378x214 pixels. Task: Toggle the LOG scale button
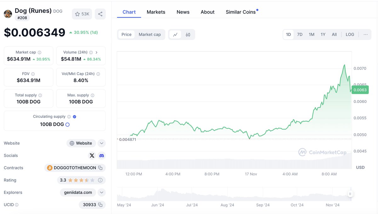click(x=350, y=35)
